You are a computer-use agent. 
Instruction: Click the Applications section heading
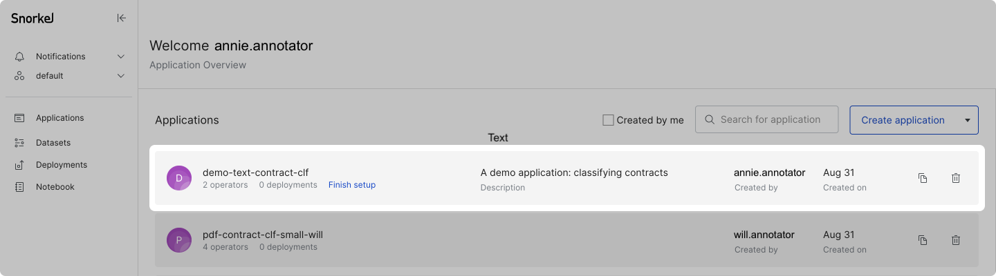coord(187,120)
